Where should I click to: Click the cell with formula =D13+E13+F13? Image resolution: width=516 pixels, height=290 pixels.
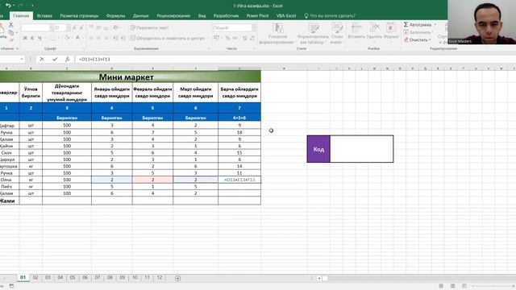(239, 180)
